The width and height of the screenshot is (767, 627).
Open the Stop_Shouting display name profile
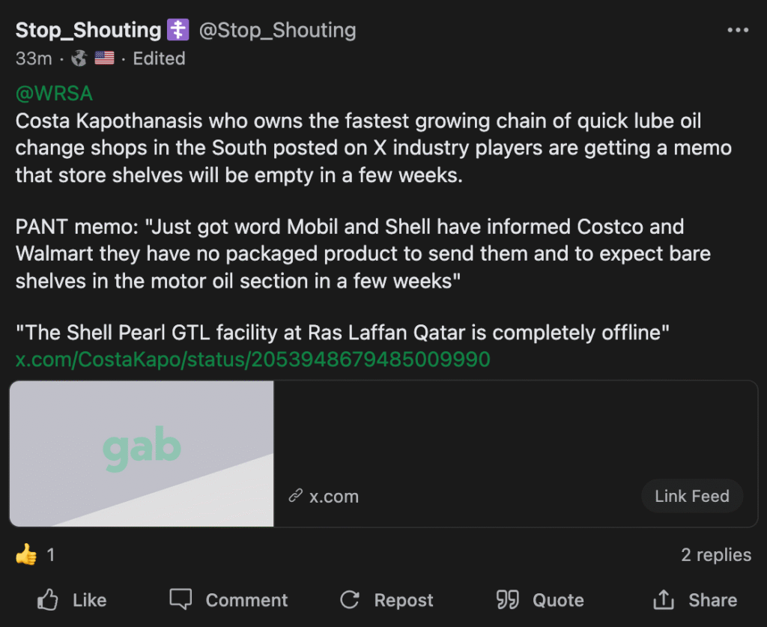(x=88, y=30)
